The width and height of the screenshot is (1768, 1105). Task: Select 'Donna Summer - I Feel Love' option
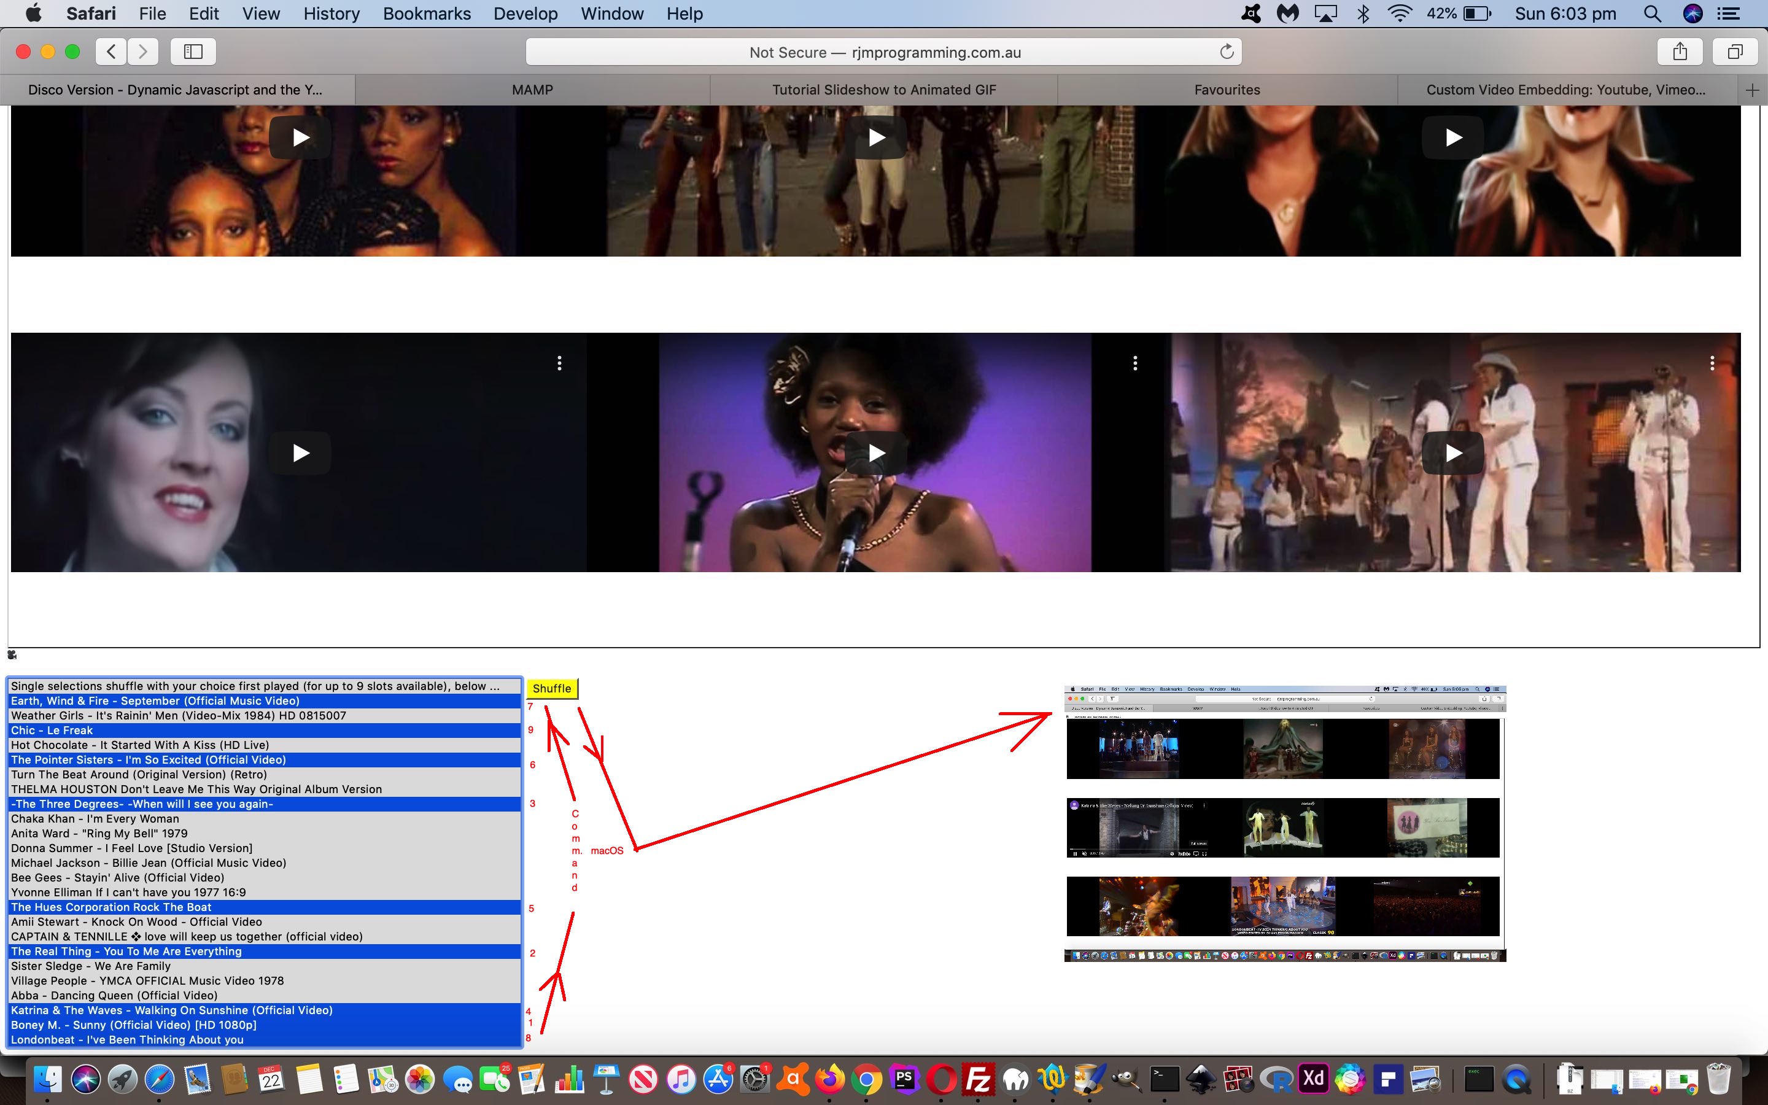[265, 848]
